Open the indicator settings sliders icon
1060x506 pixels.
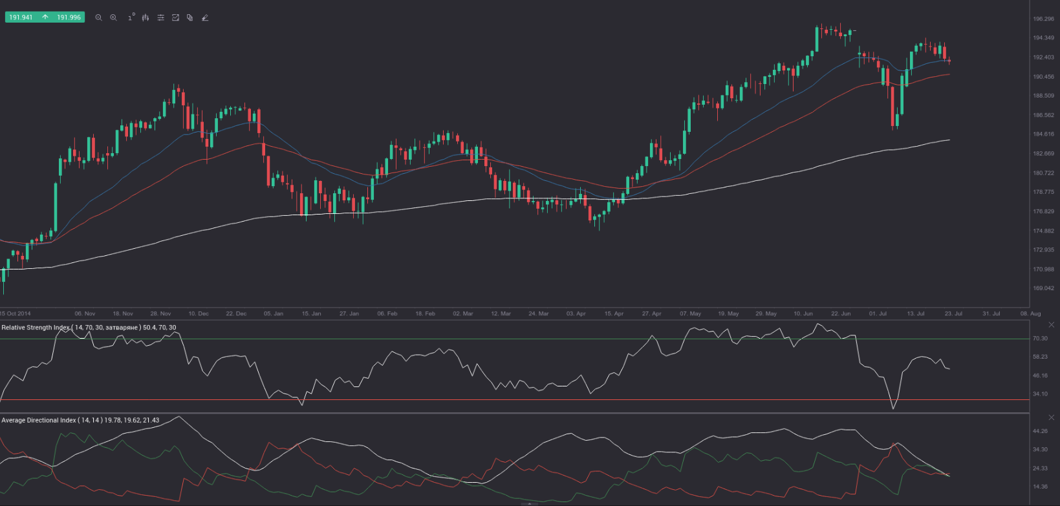[x=161, y=17]
